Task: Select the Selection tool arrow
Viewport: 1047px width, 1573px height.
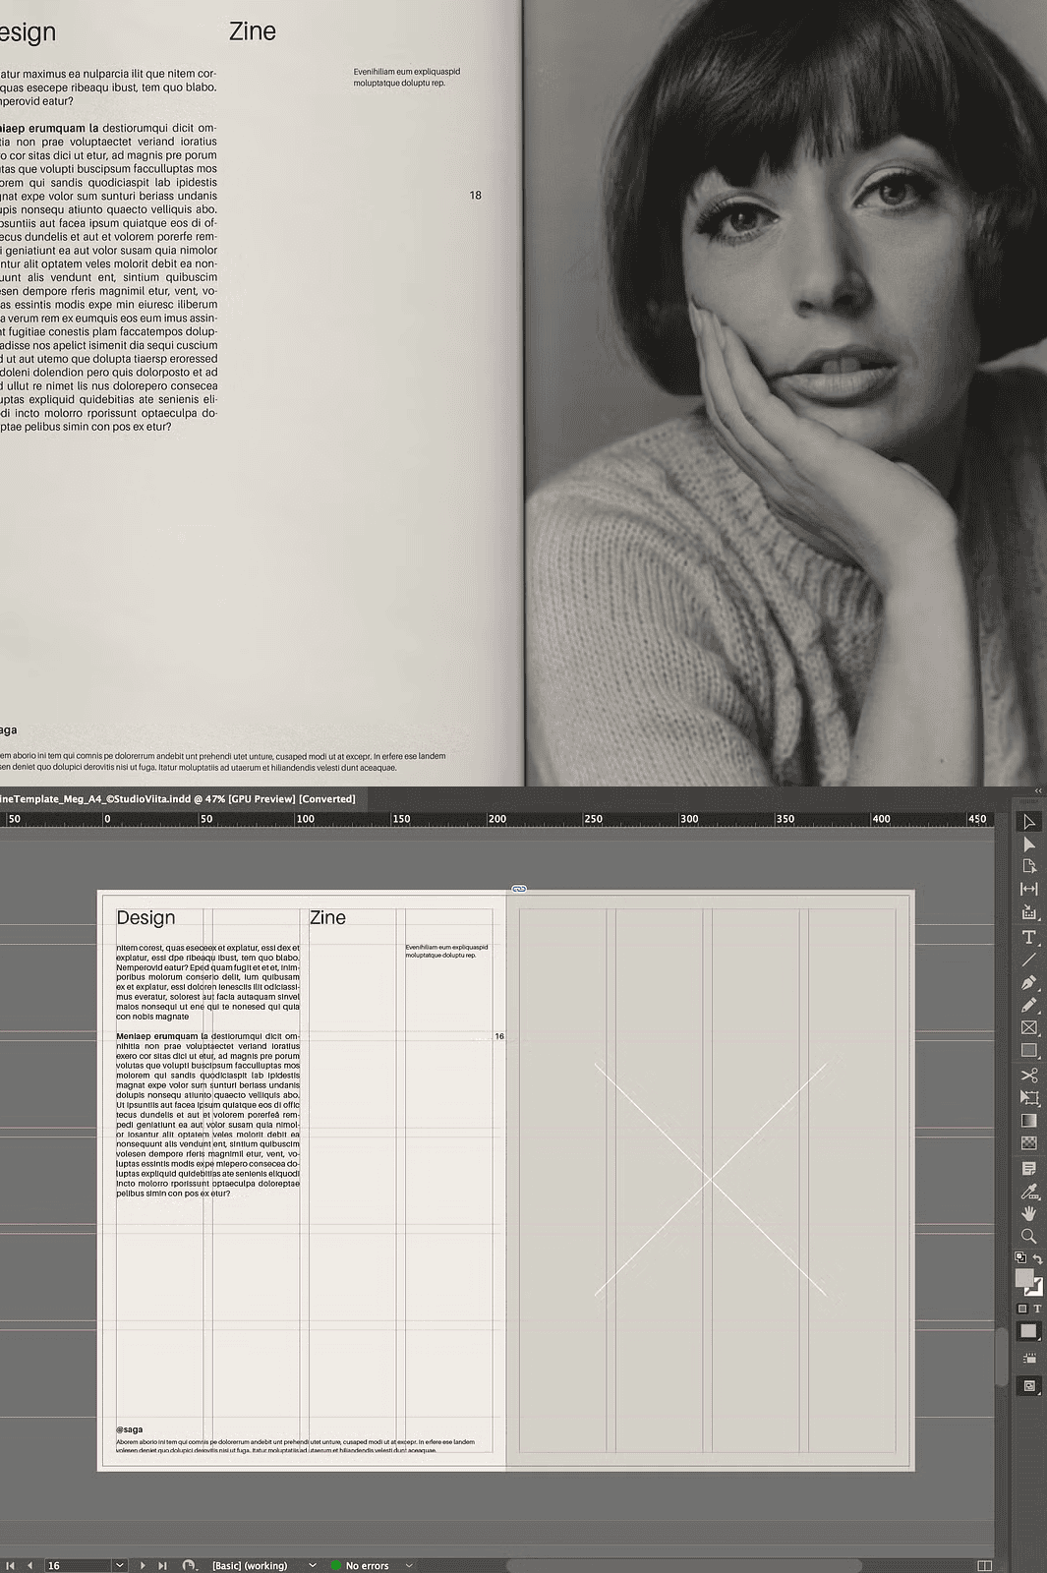Action: tap(1028, 822)
